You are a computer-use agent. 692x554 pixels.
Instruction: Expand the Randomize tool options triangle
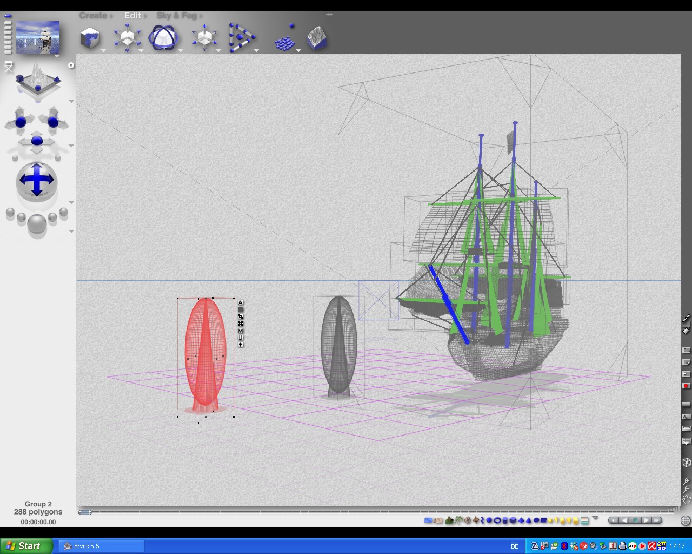click(x=298, y=51)
